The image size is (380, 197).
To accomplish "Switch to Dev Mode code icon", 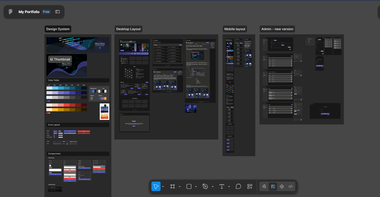I will click(x=291, y=186).
